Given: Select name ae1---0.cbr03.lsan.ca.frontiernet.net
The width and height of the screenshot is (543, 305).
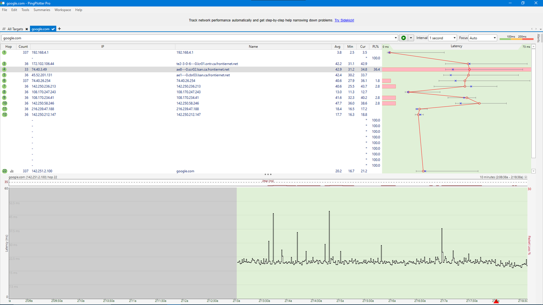Looking at the screenshot, I should (x=203, y=75).
